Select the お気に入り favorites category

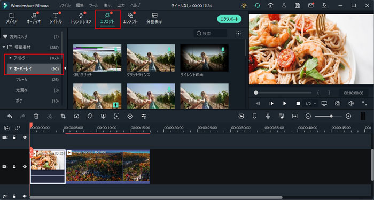point(31,36)
